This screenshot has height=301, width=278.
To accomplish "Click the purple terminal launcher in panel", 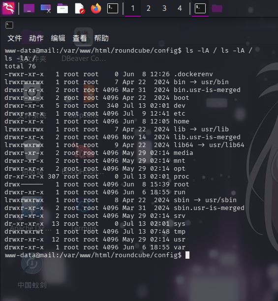I will (29, 8).
